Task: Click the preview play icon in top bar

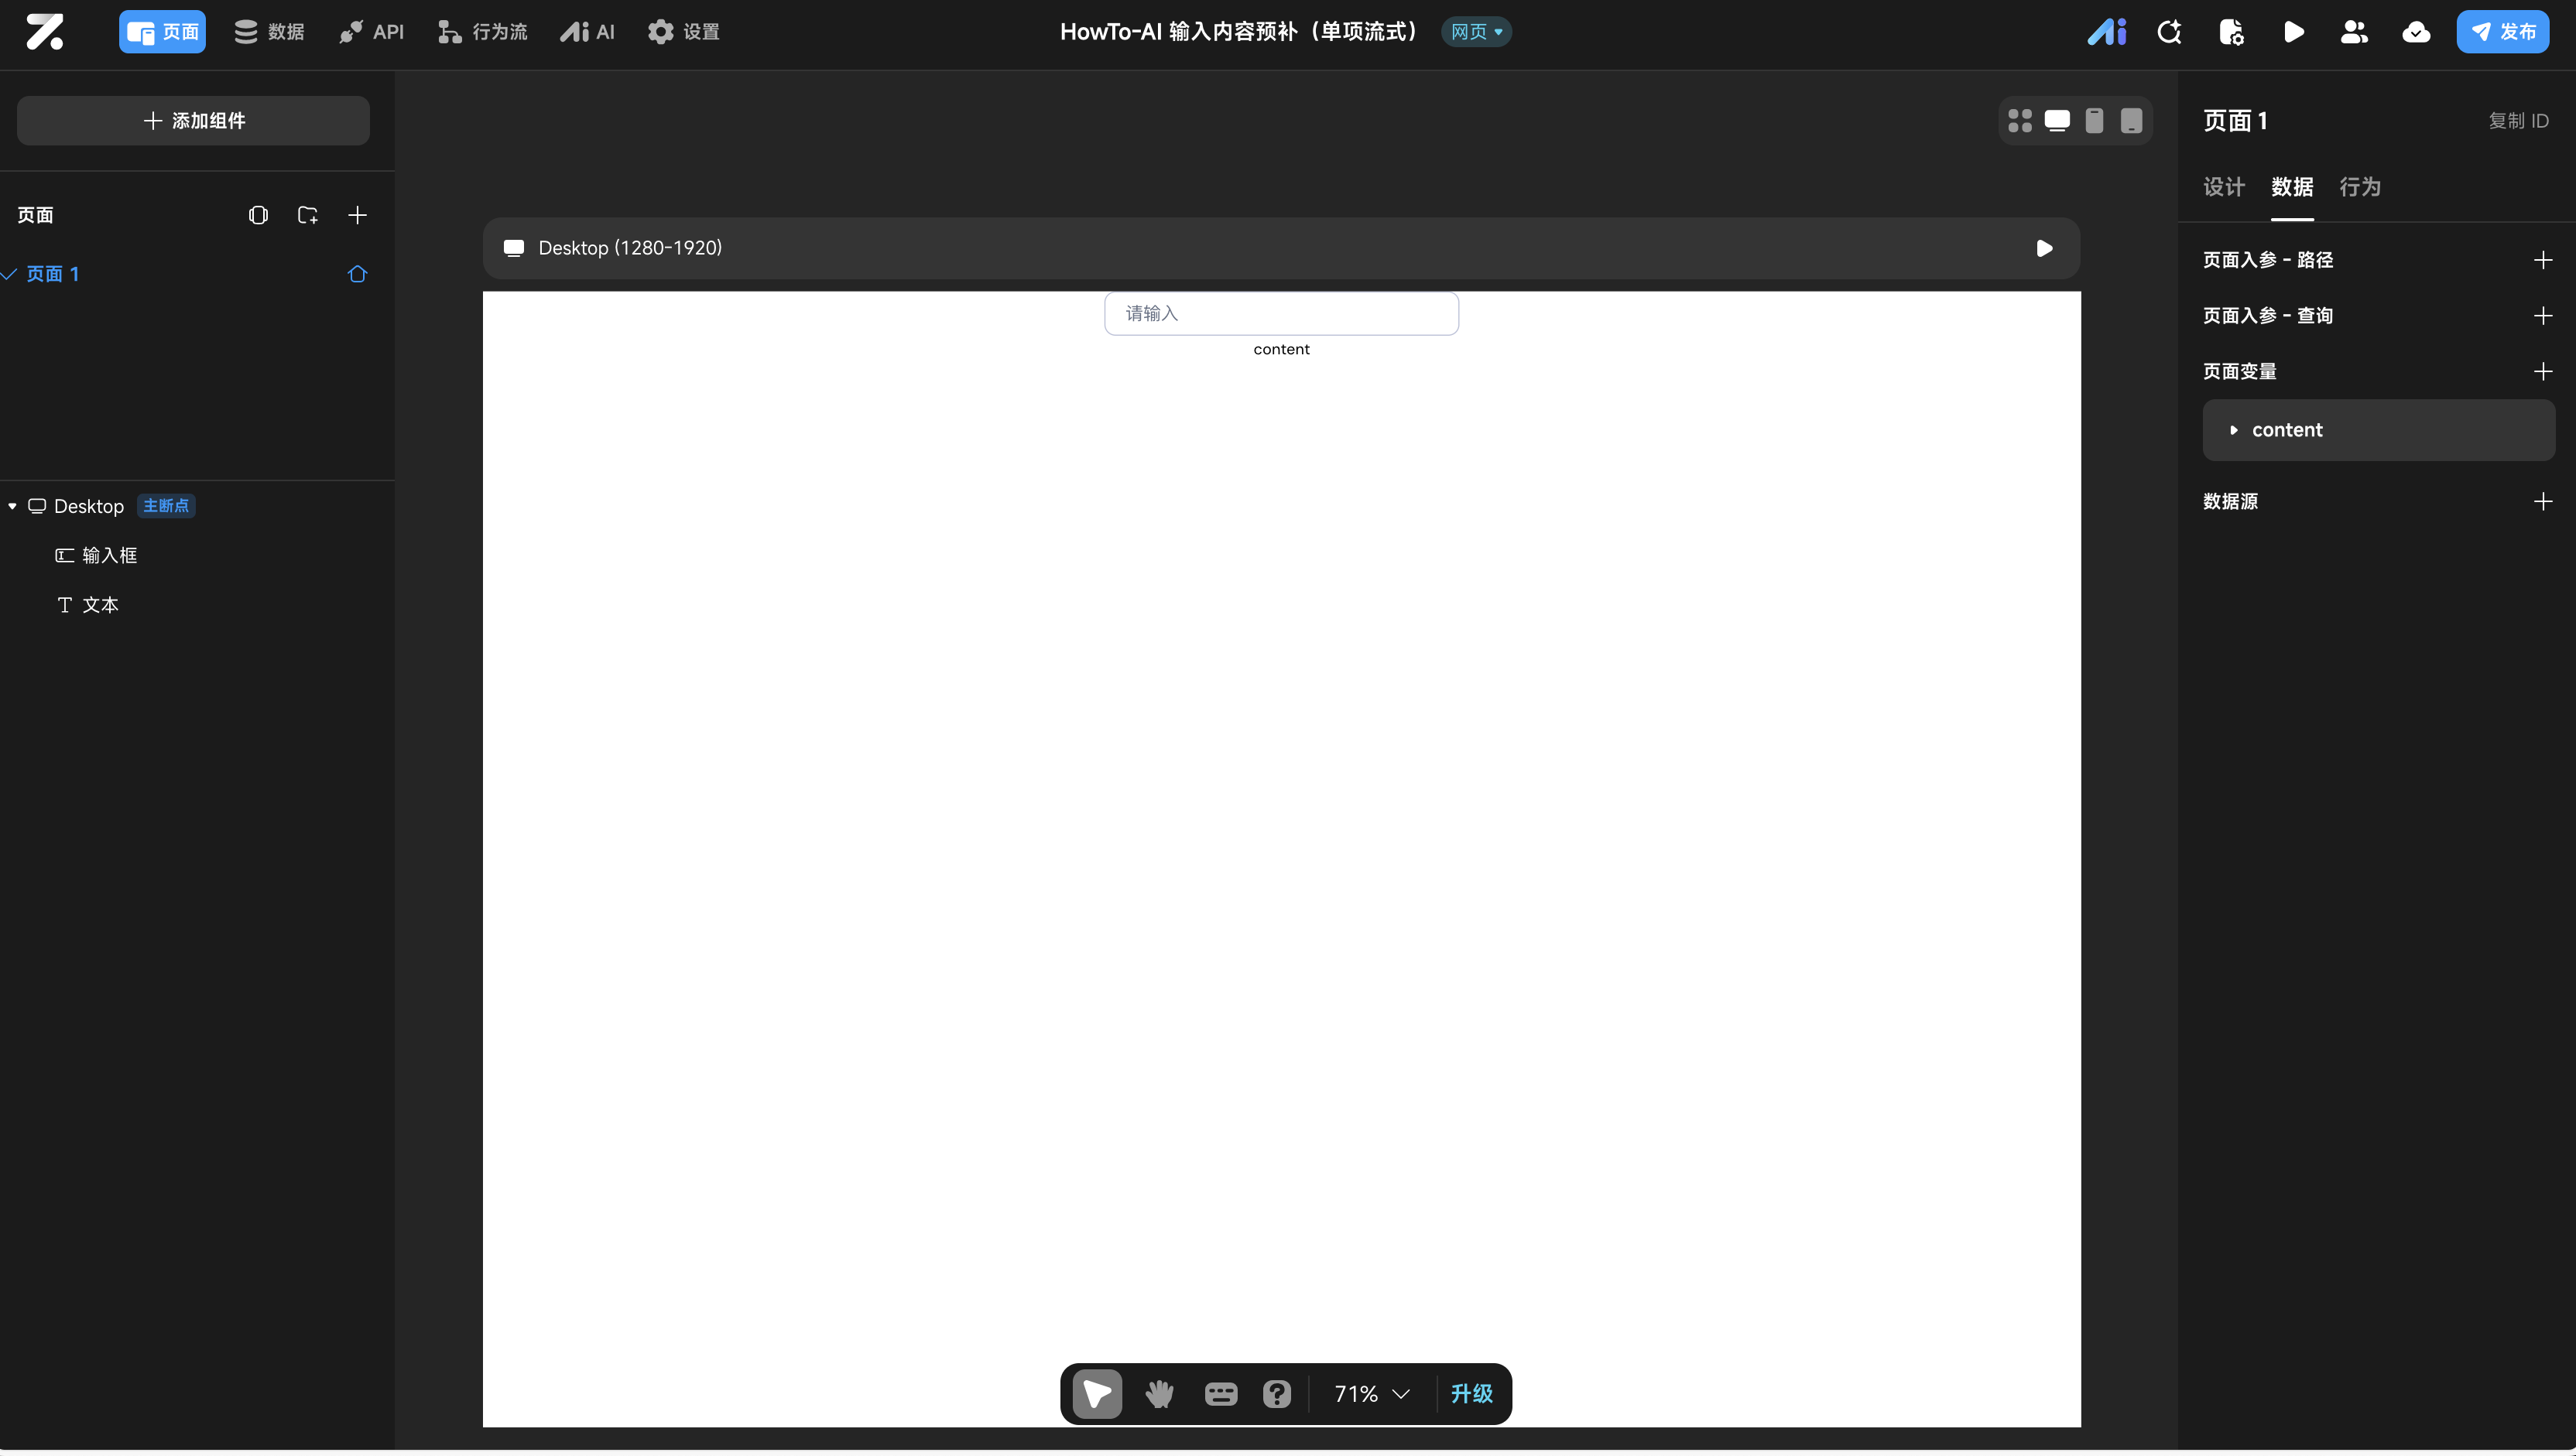Action: pos(2293,32)
